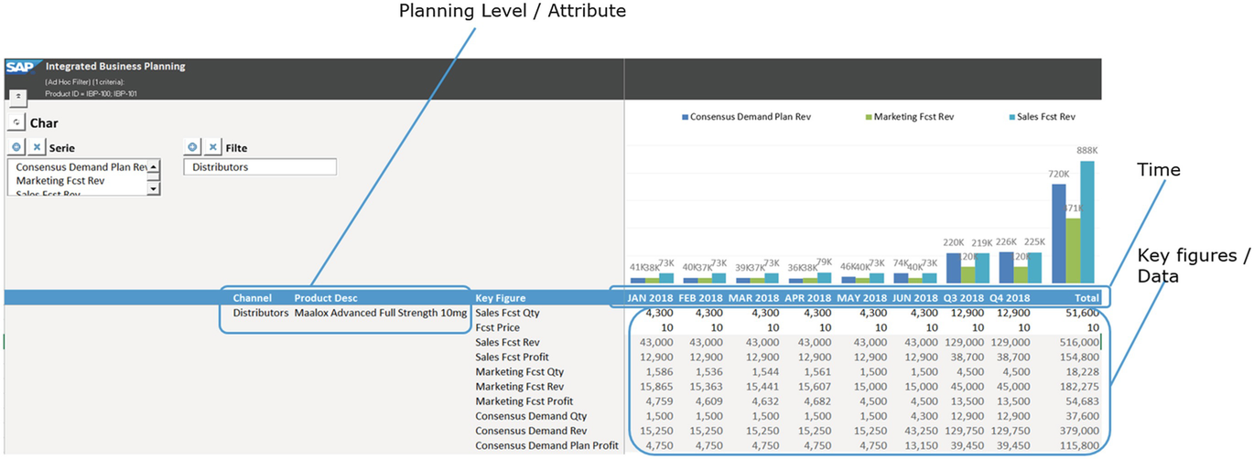Click the 888K Sales Fcst total bar
Image resolution: width=1254 pixels, height=459 pixels.
(x=1086, y=221)
